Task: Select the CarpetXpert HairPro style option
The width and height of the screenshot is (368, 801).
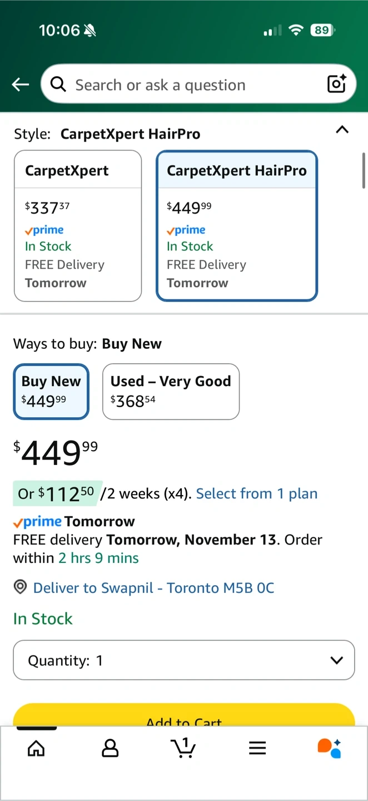Action: tap(237, 226)
